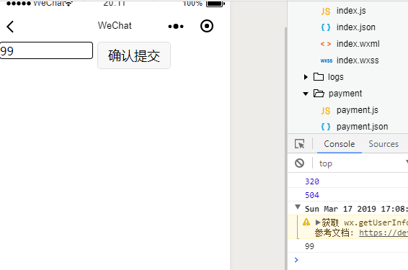Open the top context dropdown

[x=363, y=163]
